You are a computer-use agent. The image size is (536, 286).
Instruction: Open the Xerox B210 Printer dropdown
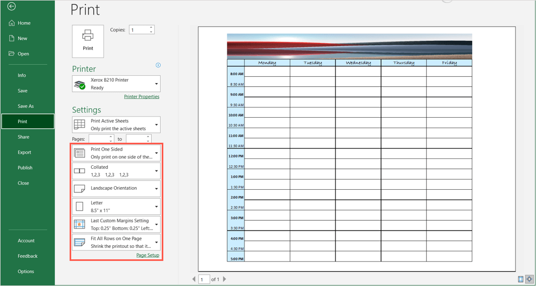click(x=116, y=84)
